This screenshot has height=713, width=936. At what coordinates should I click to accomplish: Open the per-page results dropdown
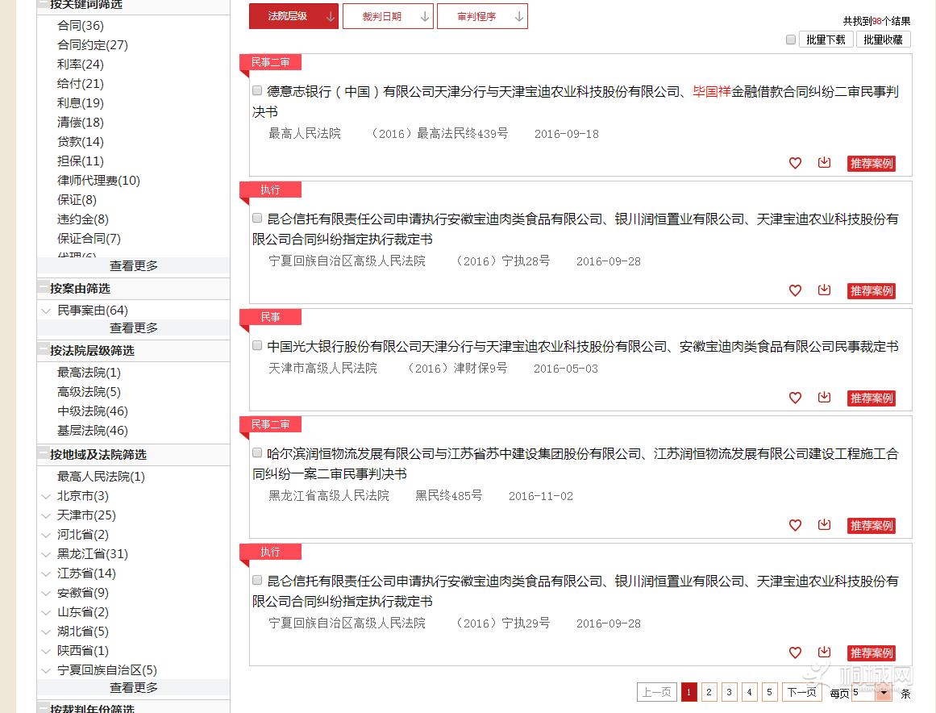[x=884, y=692]
